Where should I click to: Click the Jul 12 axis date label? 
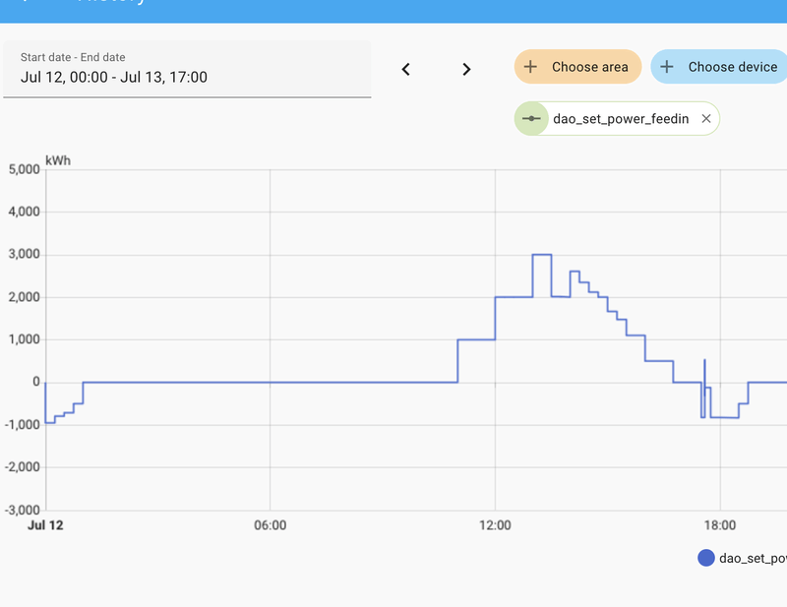point(45,525)
